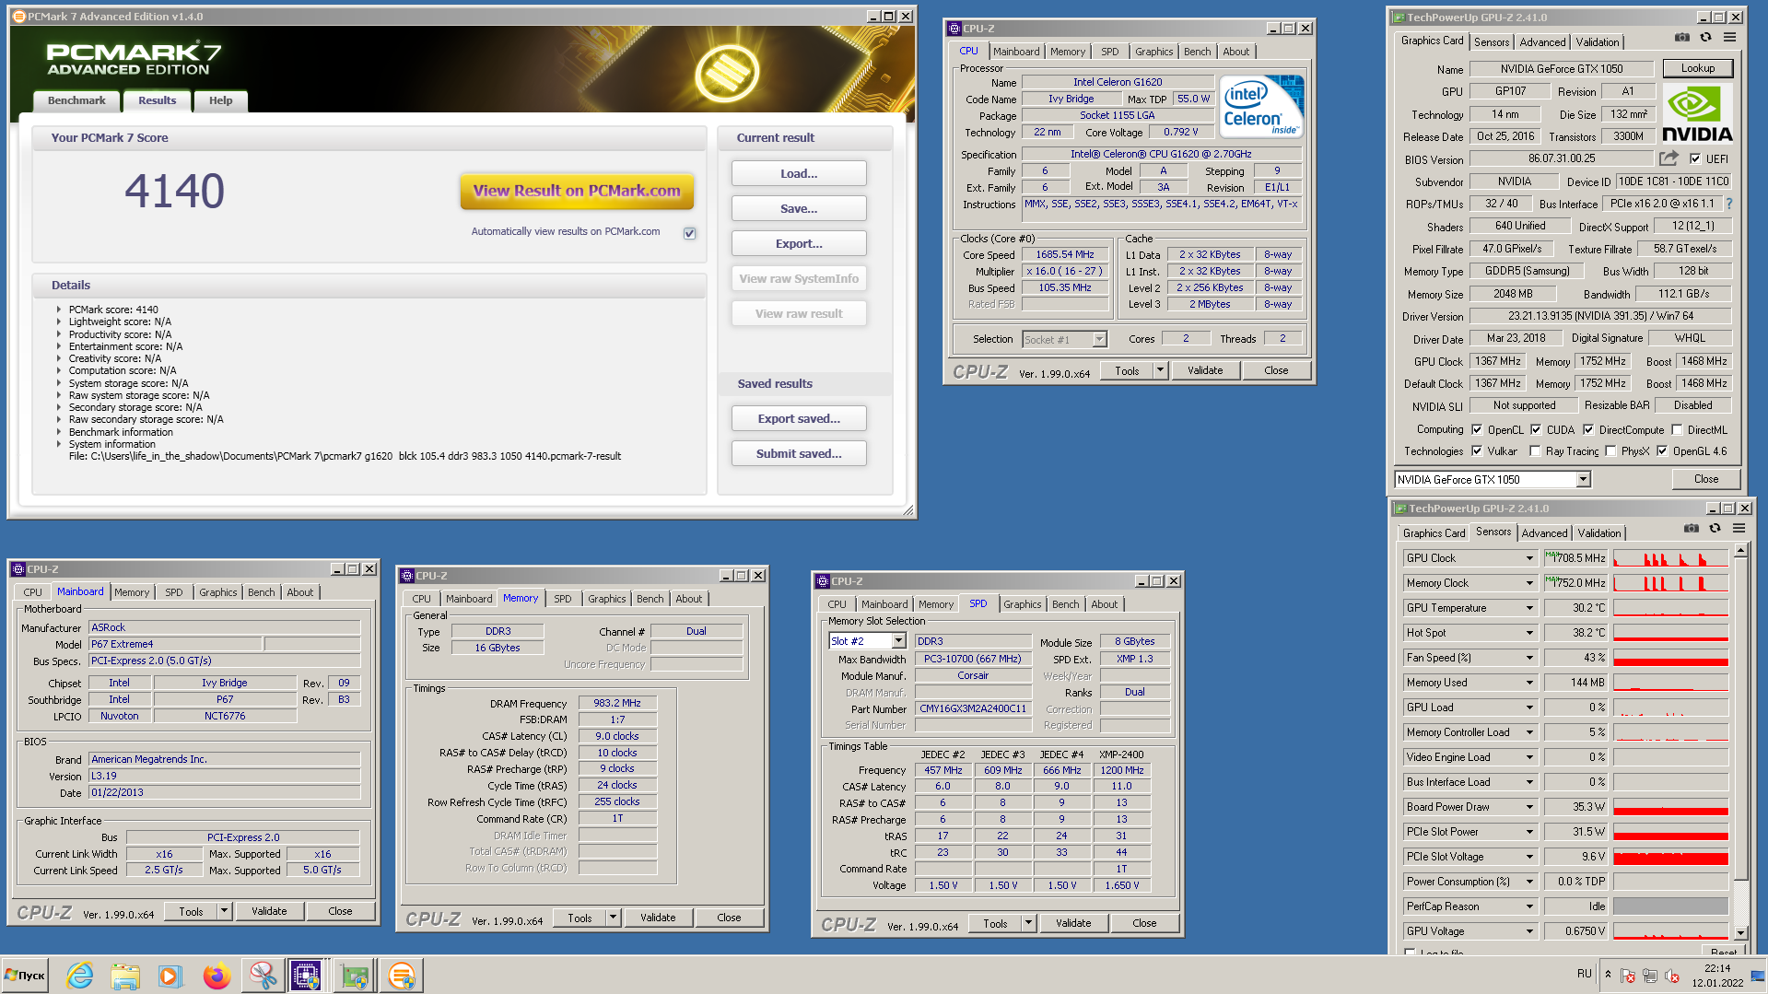Open hamburger menu in upper GPU-Z window
This screenshot has height=994, width=1768.
click(1729, 38)
